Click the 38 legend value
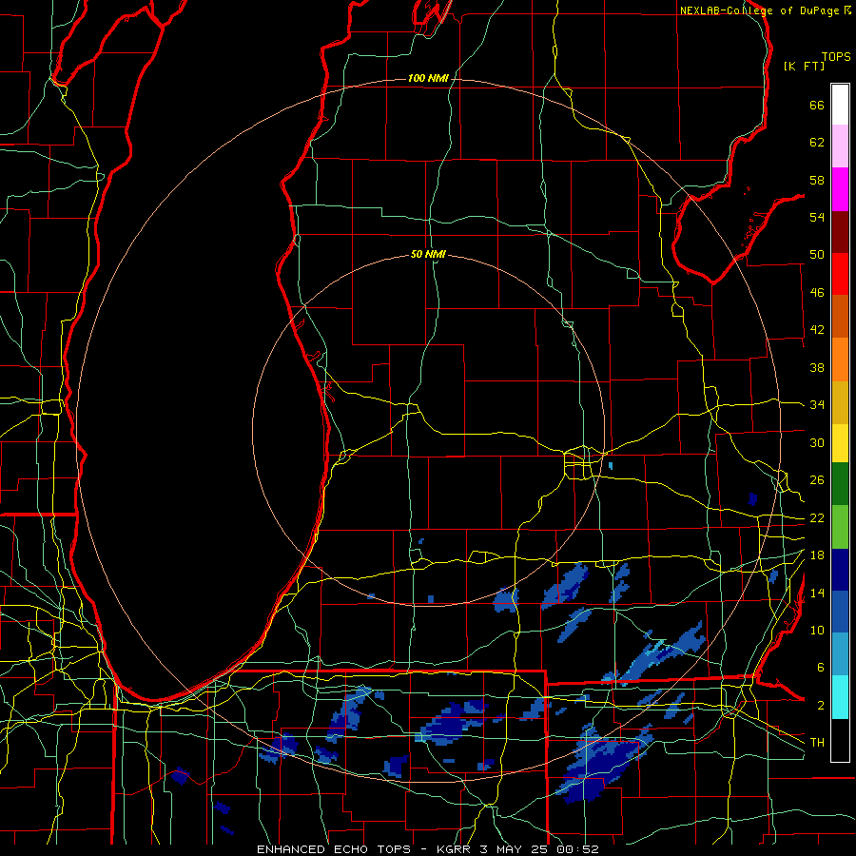This screenshot has width=856, height=856. click(x=817, y=367)
